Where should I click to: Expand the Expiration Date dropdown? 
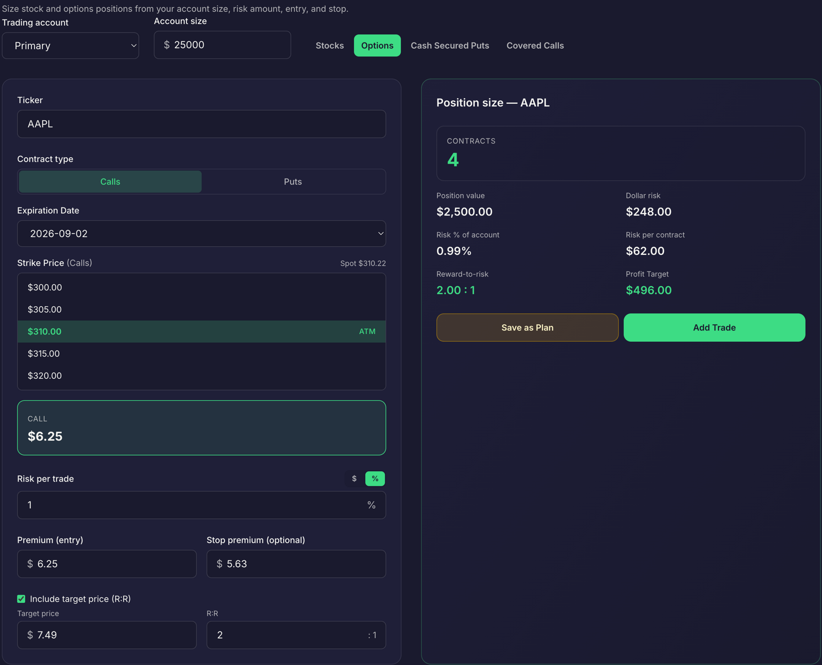click(x=201, y=234)
